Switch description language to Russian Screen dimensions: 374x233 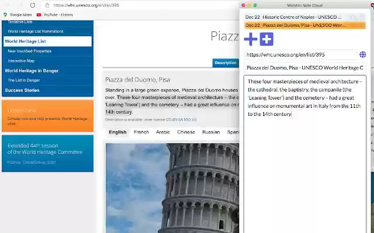pyautogui.click(x=211, y=132)
